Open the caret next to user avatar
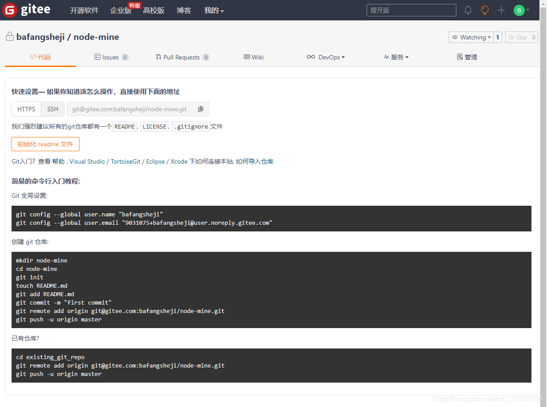The width and height of the screenshot is (547, 407). pos(528,10)
